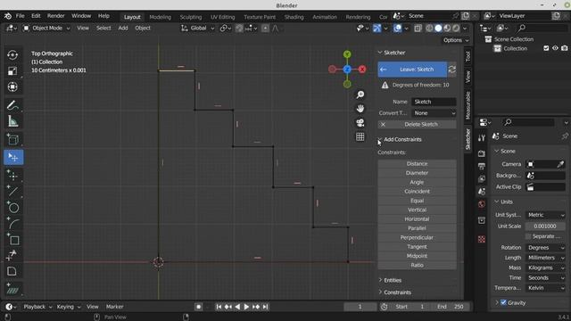
Task: Click the camera eyedropper icon
Action: 560,164
